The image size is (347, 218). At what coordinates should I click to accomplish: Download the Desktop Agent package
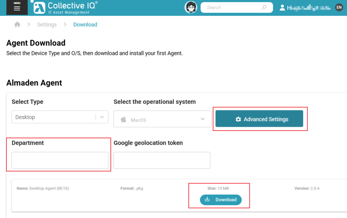point(221,200)
